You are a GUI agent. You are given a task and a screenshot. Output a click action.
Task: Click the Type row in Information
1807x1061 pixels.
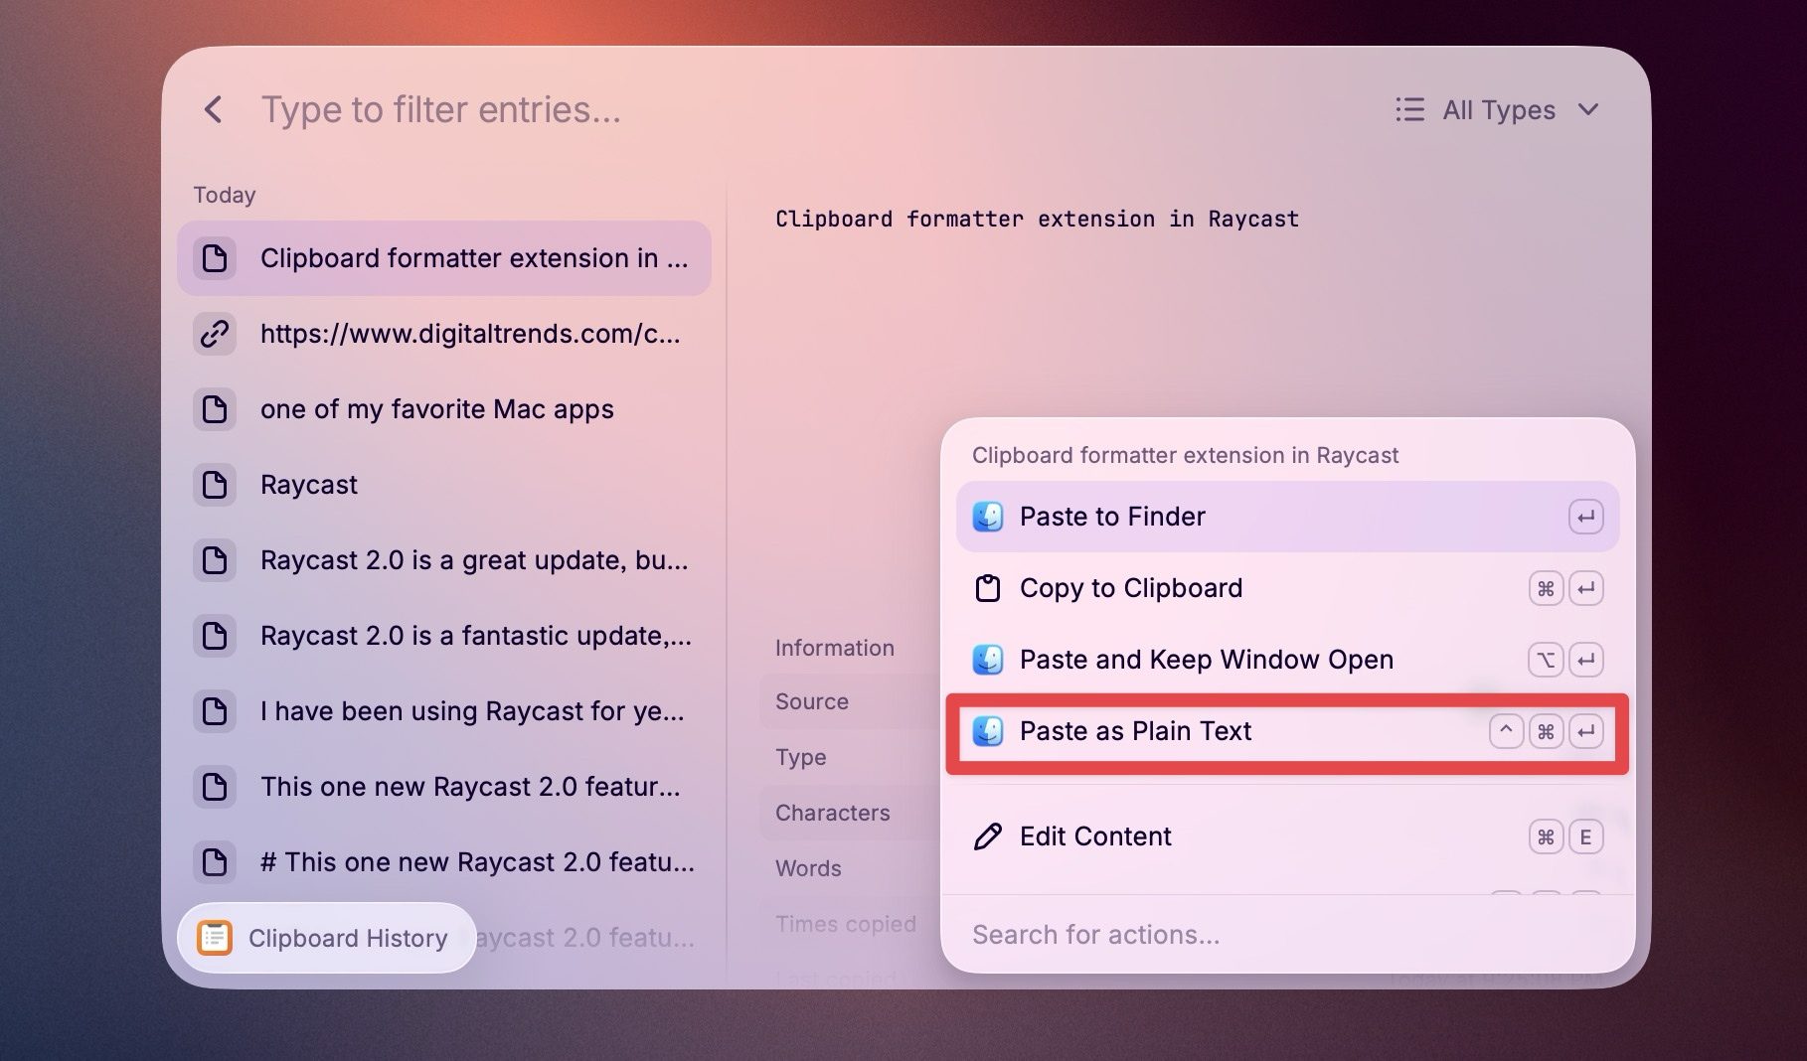pyautogui.click(x=850, y=757)
